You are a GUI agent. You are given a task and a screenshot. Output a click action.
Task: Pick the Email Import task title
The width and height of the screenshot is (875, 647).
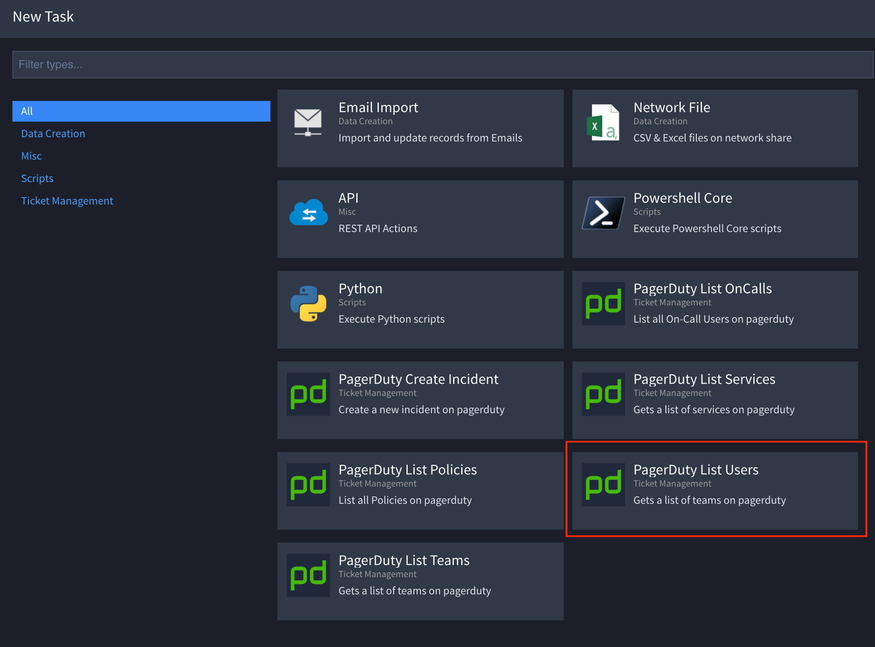pyautogui.click(x=378, y=108)
